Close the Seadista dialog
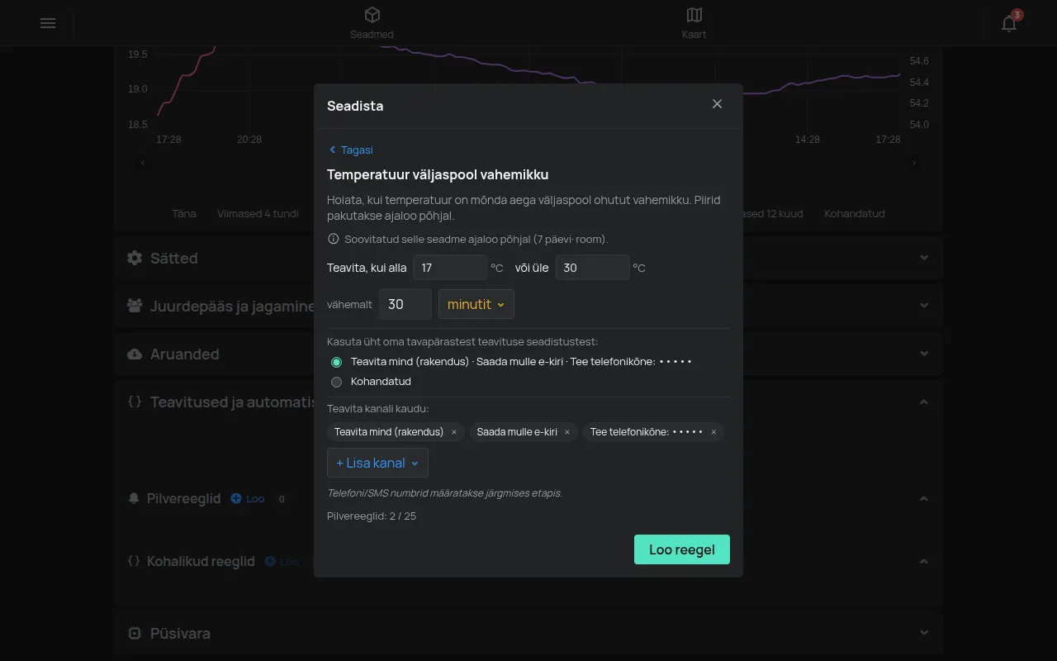Viewport: 1057px width, 661px height. [717, 104]
